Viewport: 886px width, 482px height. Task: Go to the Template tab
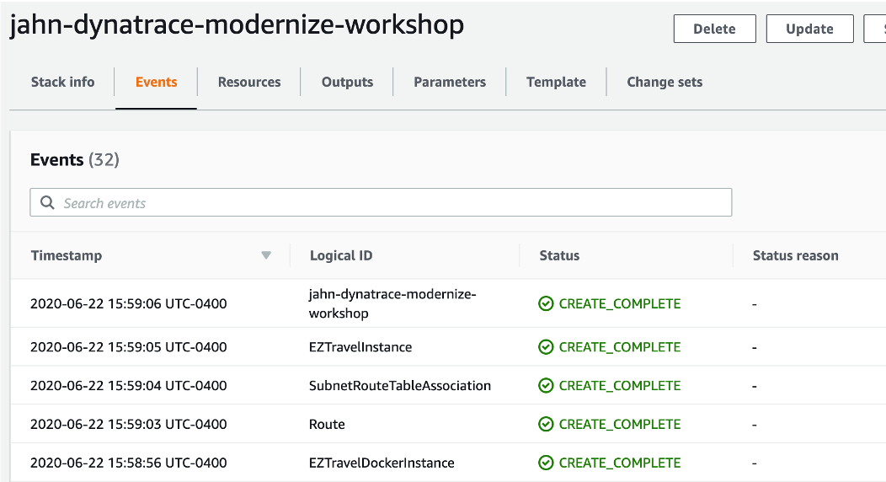tap(556, 82)
